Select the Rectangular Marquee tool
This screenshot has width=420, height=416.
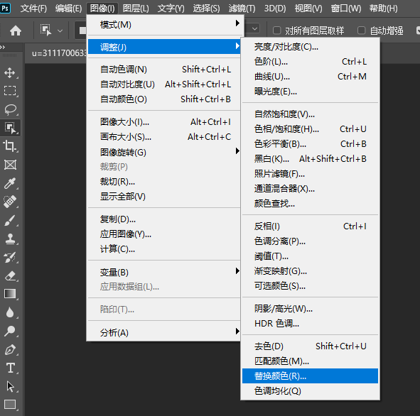coord(10,91)
